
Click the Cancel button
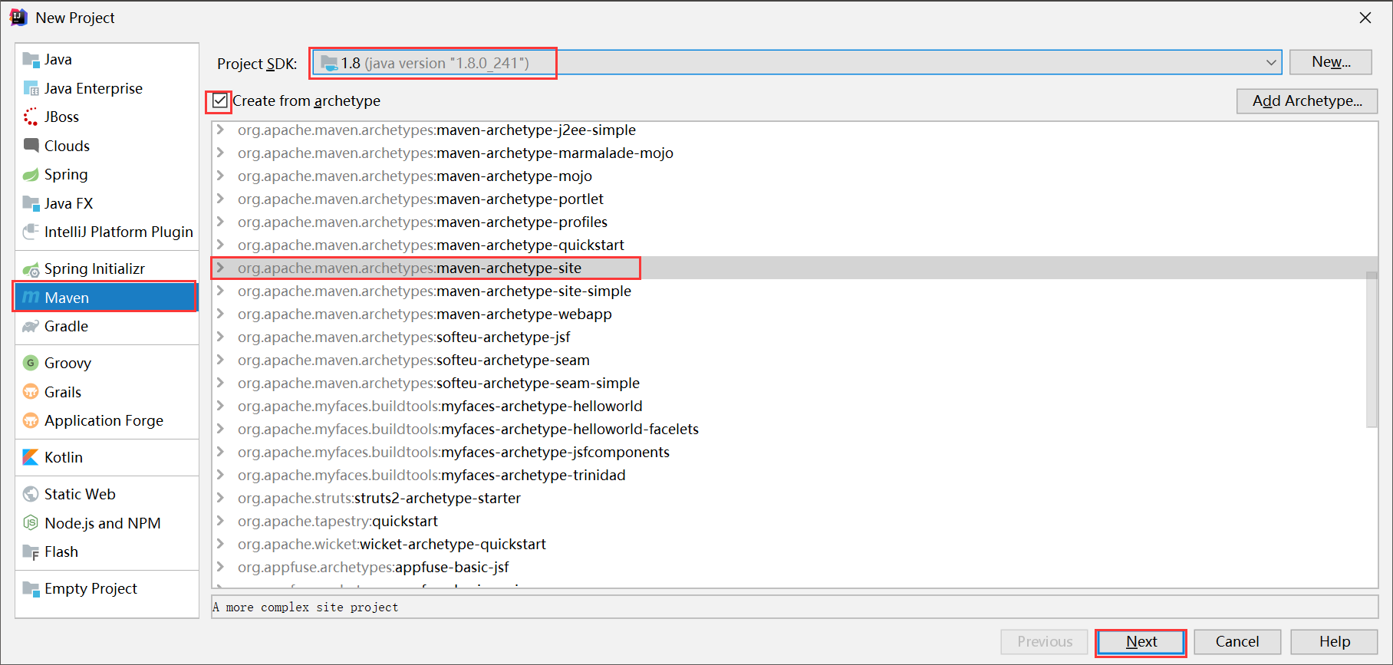[1237, 641]
